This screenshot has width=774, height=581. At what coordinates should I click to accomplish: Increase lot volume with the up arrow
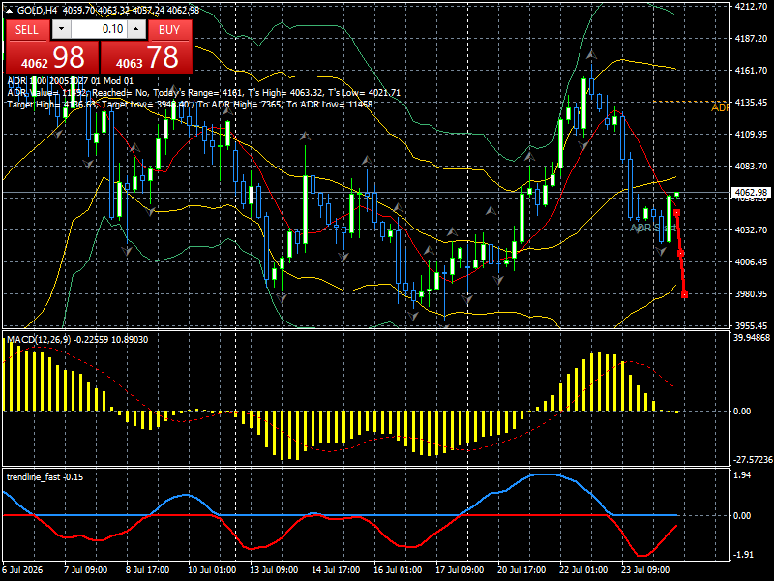point(136,29)
